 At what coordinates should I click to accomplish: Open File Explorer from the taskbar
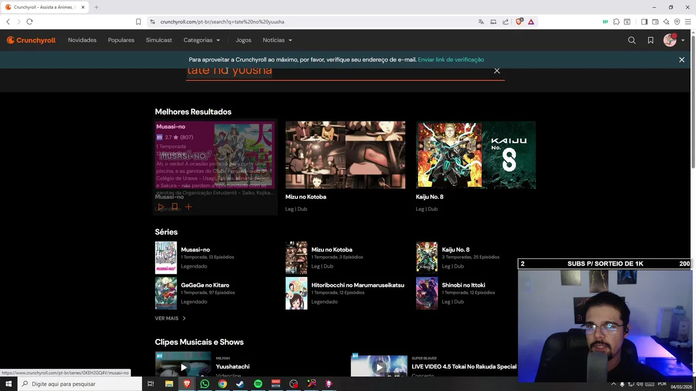click(169, 384)
